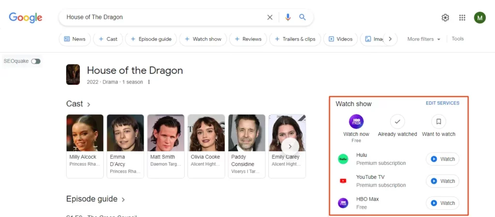Image resolution: width=495 pixels, height=217 pixels.
Task: Advance the cast carousel with the arrow
Action: [x=290, y=147]
